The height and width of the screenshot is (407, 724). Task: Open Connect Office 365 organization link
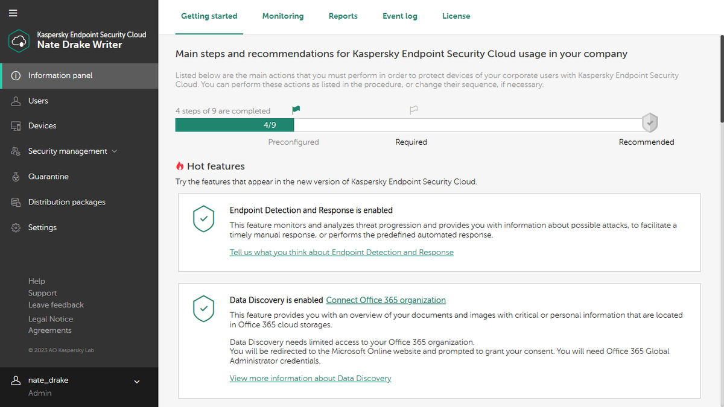pyautogui.click(x=386, y=300)
